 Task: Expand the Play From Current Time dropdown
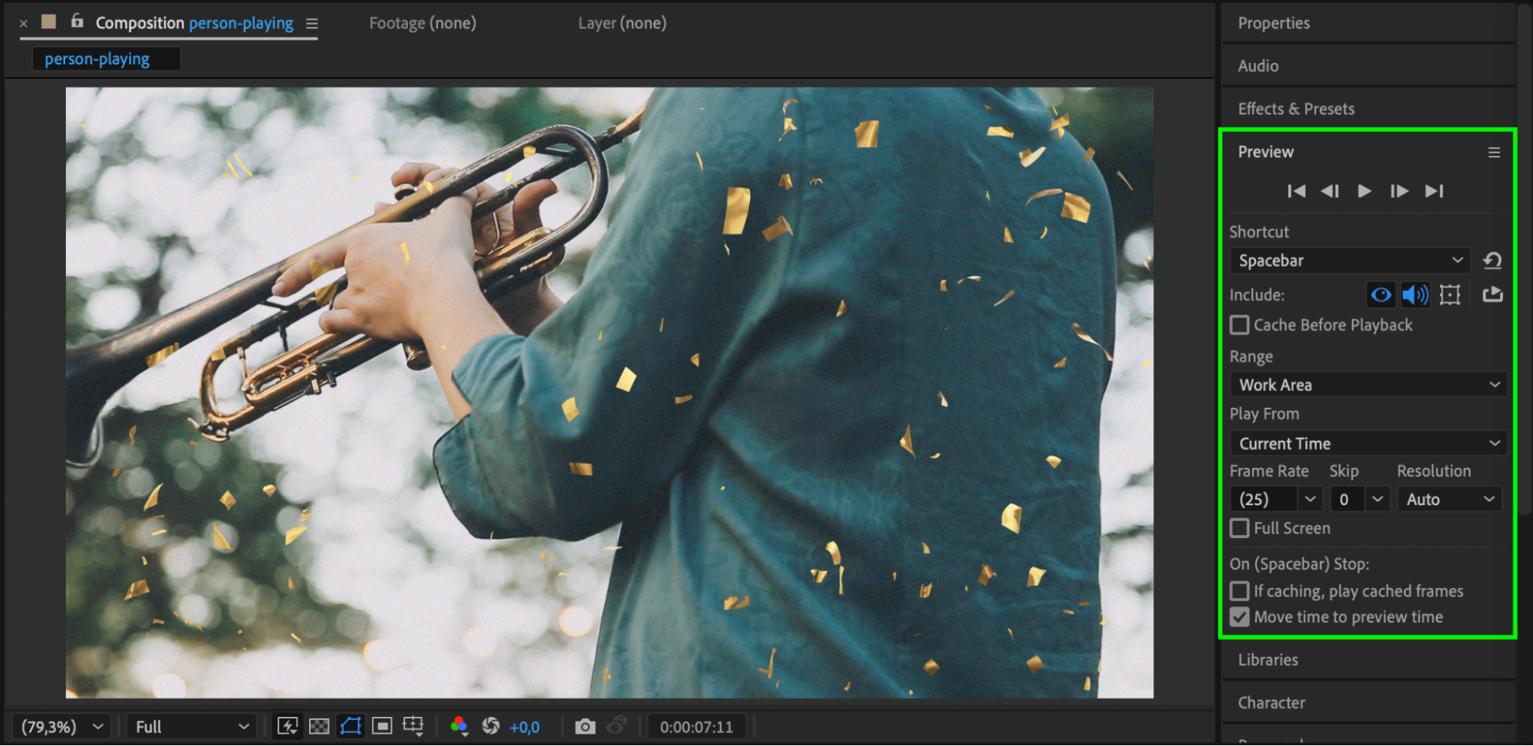tap(1368, 443)
